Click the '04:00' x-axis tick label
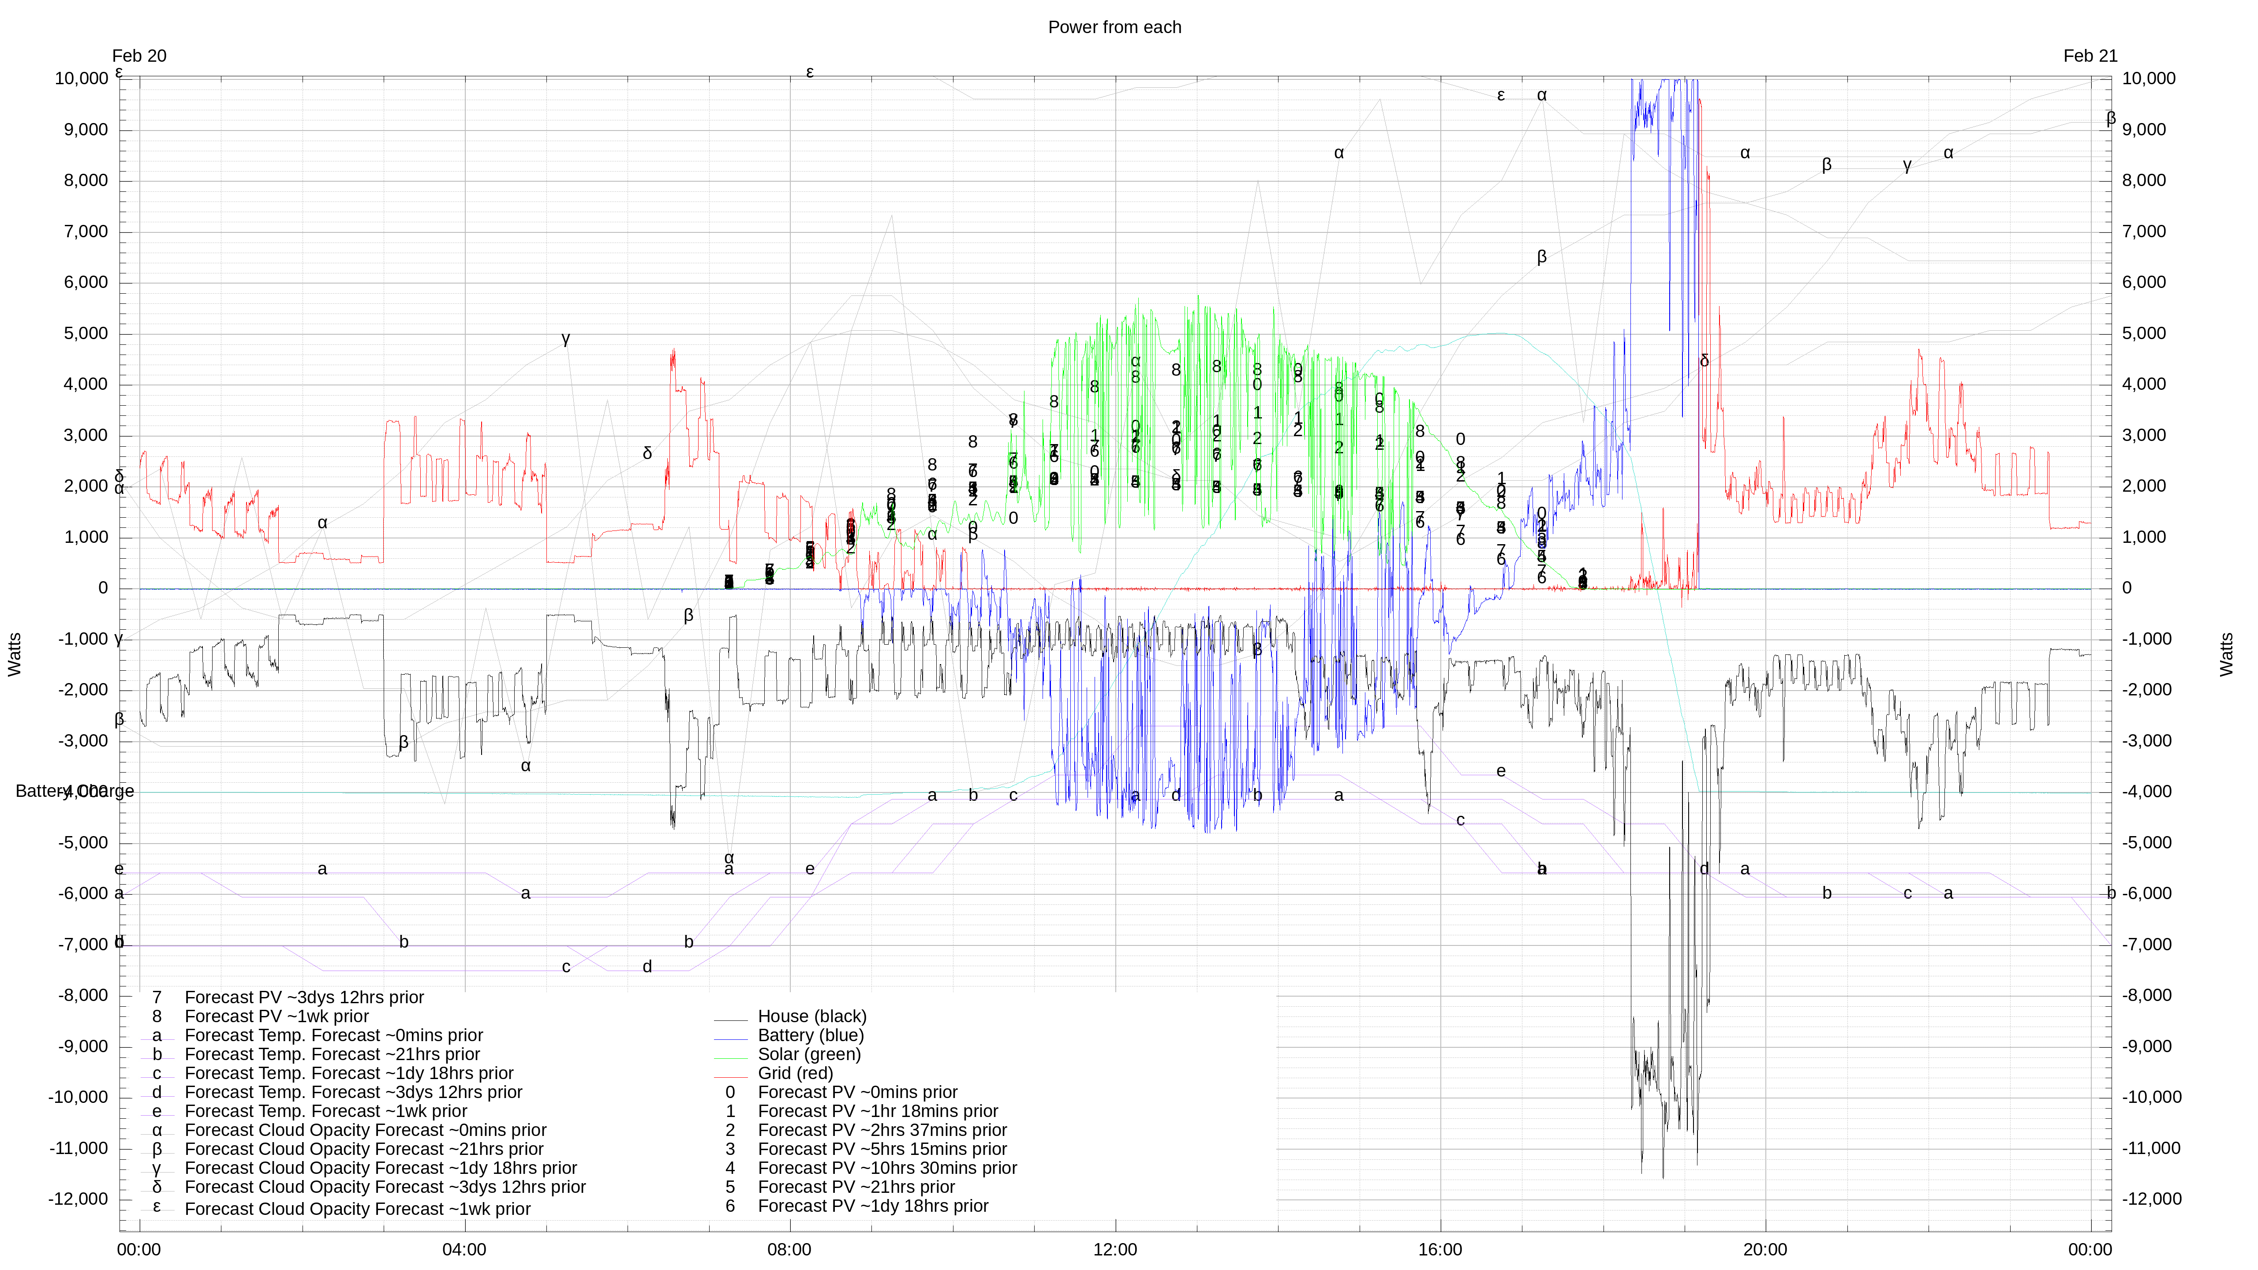Screen dimensions: 2258x1270 tap(464, 1250)
